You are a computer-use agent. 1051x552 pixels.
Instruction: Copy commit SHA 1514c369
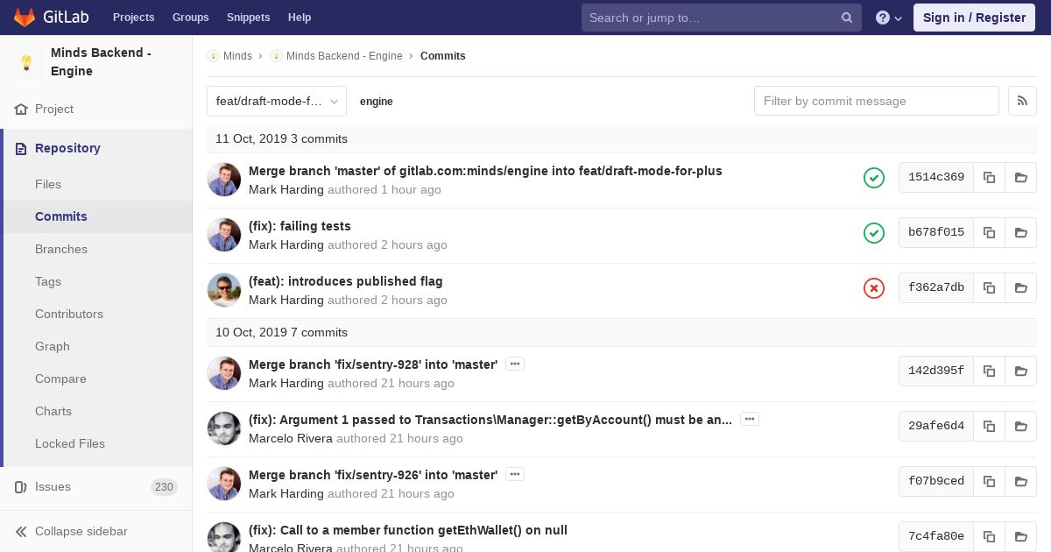coord(989,177)
